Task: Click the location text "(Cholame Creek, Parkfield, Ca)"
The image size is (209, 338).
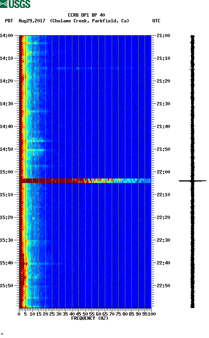Action: click(x=89, y=21)
